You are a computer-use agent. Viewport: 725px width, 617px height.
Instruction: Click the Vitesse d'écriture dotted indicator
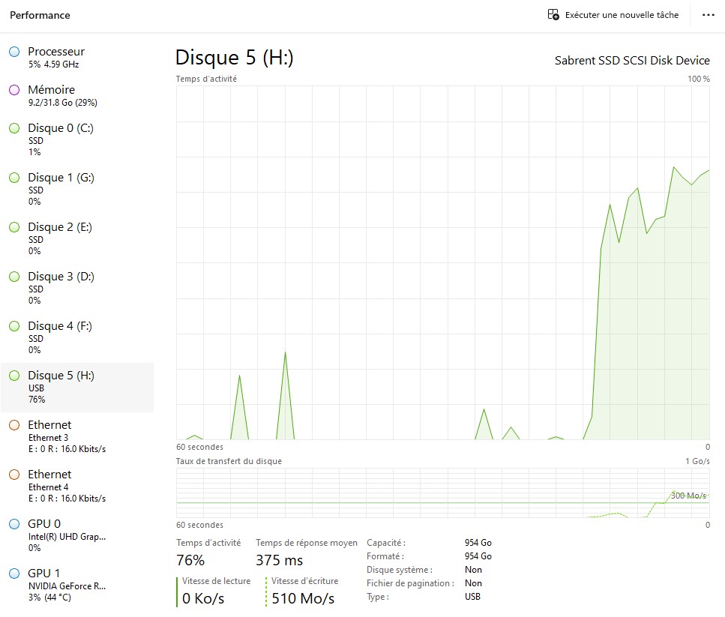pyautogui.click(x=266, y=591)
